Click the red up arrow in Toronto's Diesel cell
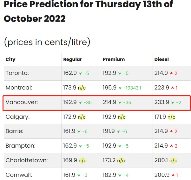Image resolution: width=191 pixels, height=180 pixels. [x=171, y=73]
